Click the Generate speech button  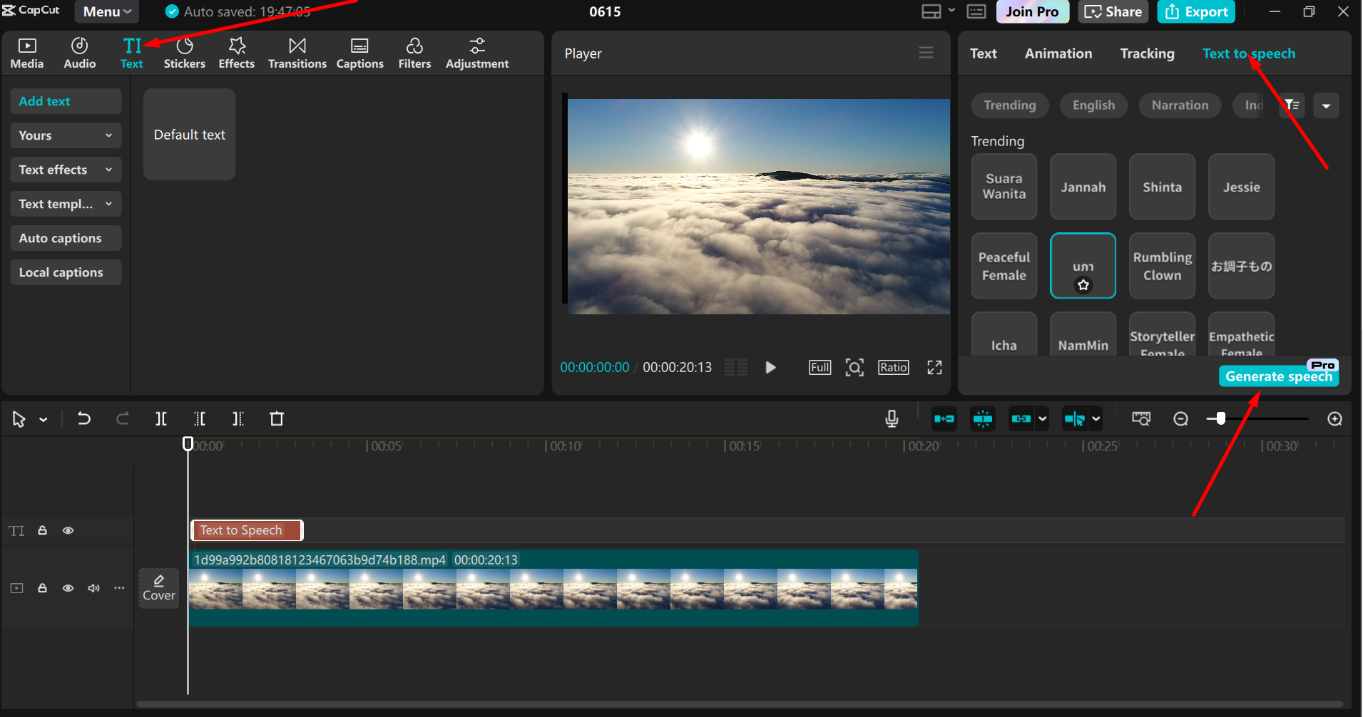pyautogui.click(x=1277, y=376)
